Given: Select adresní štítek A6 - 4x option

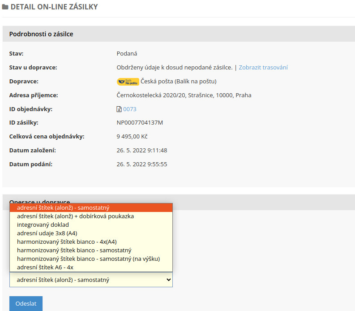Looking at the screenshot, I should [91, 267].
